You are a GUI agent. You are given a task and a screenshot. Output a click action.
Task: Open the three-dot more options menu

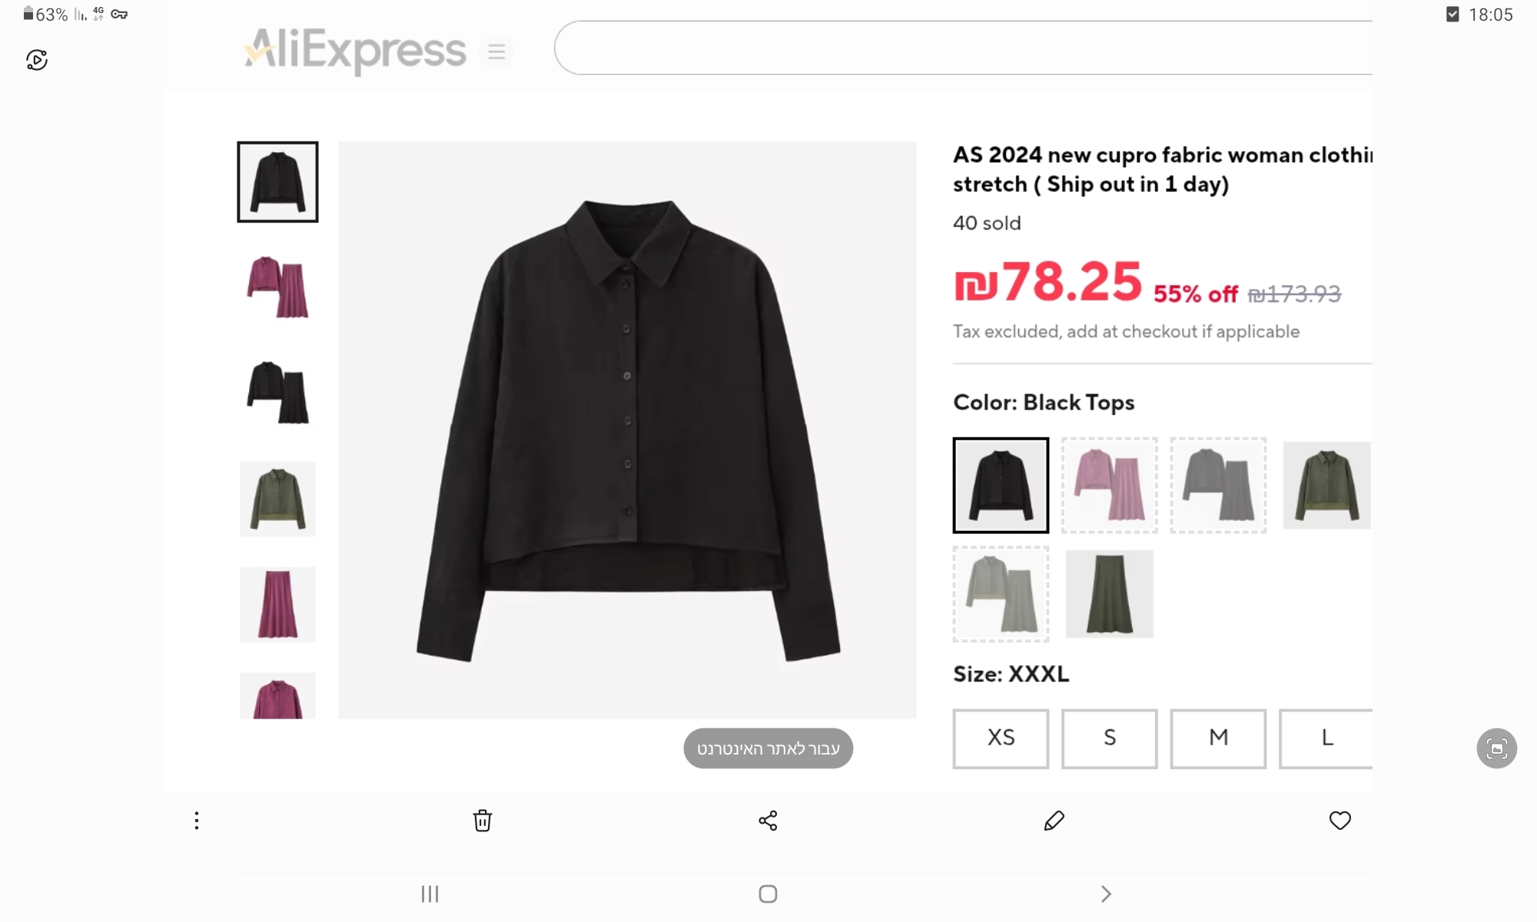[x=197, y=821]
